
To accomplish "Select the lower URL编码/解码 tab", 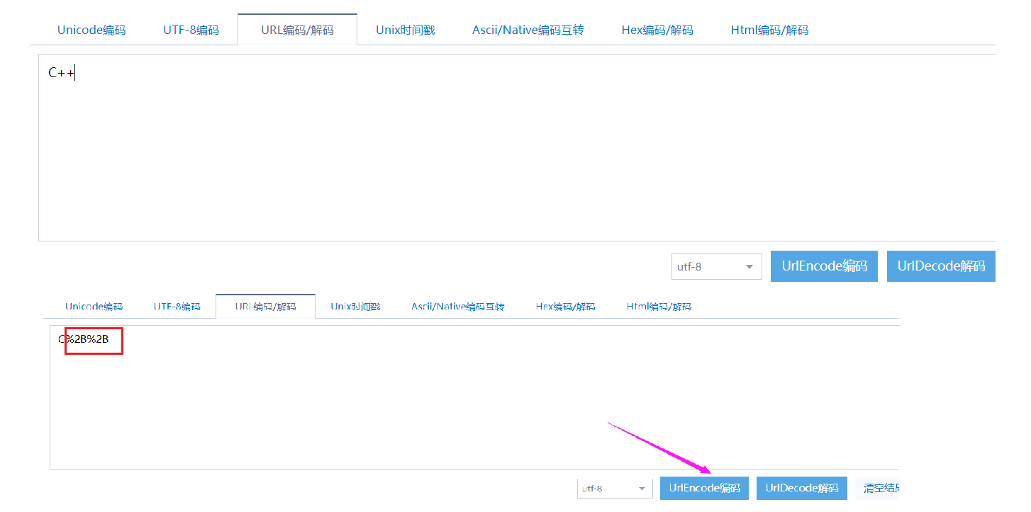I will tap(265, 307).
